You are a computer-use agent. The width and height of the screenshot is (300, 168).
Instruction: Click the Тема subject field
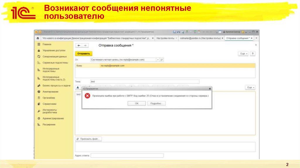pyautogui.click(x=145, y=82)
